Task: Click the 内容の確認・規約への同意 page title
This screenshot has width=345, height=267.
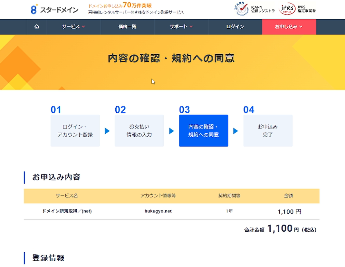Action: pos(171,58)
